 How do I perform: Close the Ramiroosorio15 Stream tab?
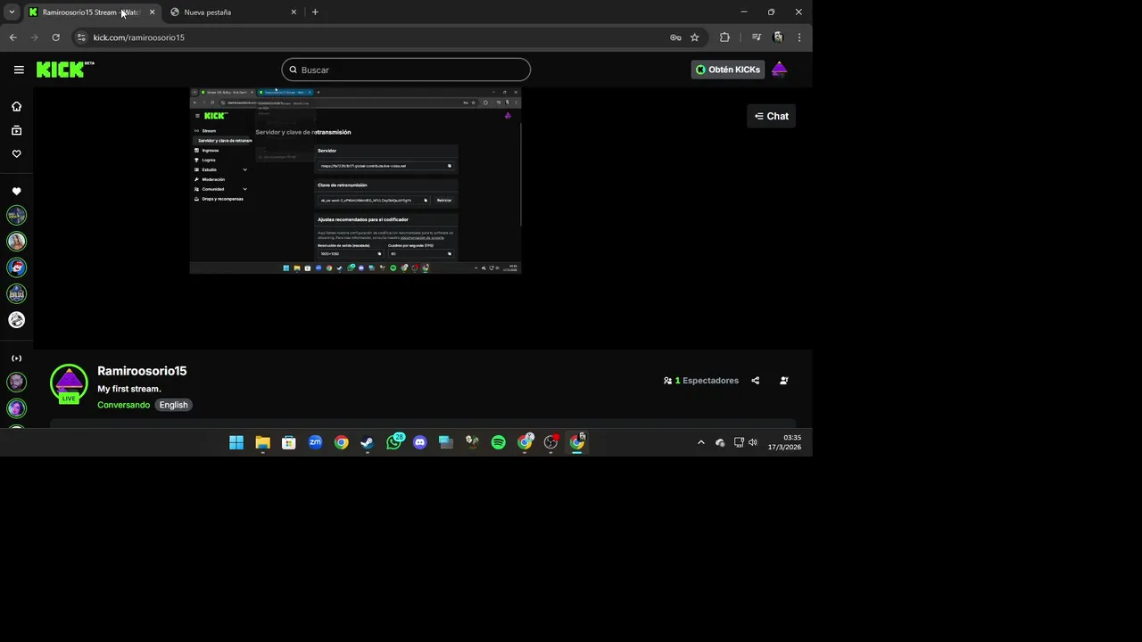coord(152,12)
